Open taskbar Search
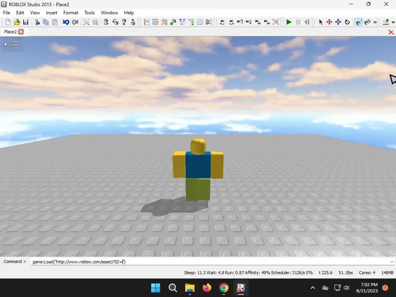 pos(173,288)
